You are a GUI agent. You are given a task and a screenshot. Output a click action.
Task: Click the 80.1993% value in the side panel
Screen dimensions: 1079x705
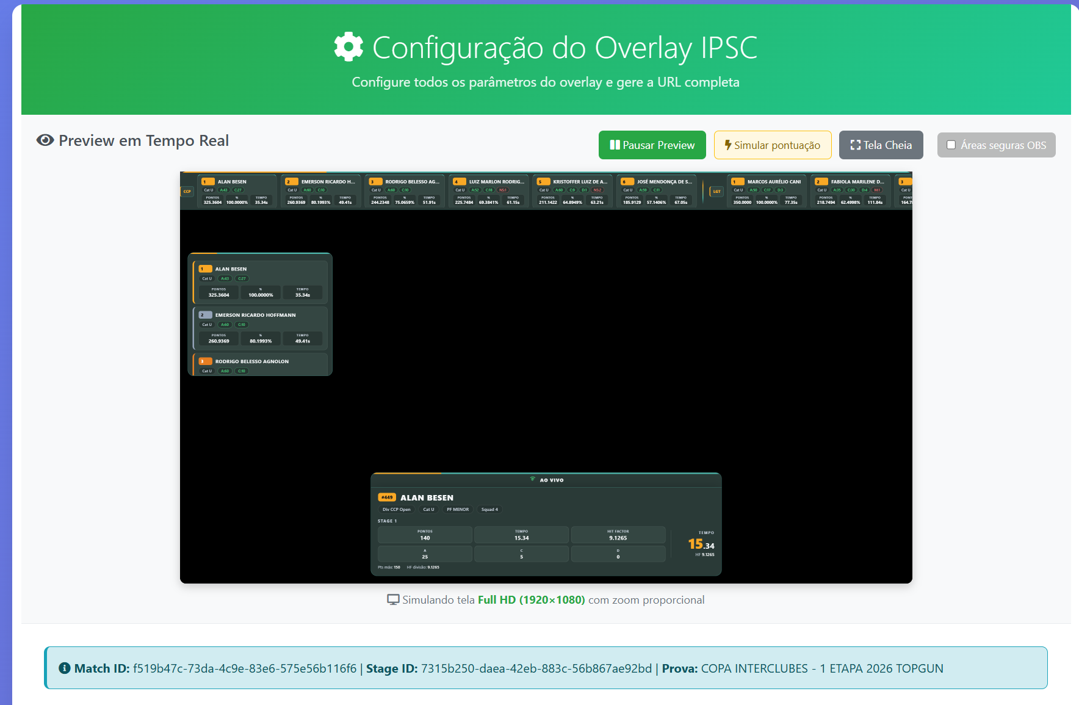tap(261, 341)
